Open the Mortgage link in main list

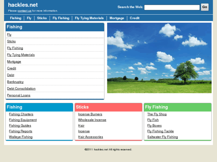14,62
